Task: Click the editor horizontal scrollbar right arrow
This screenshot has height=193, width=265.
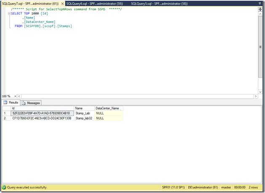Action: pyautogui.click(x=256, y=96)
